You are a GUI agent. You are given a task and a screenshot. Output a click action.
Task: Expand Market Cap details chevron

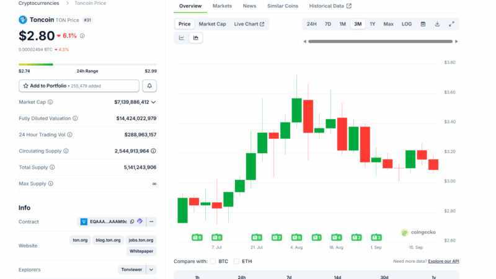[153, 102]
